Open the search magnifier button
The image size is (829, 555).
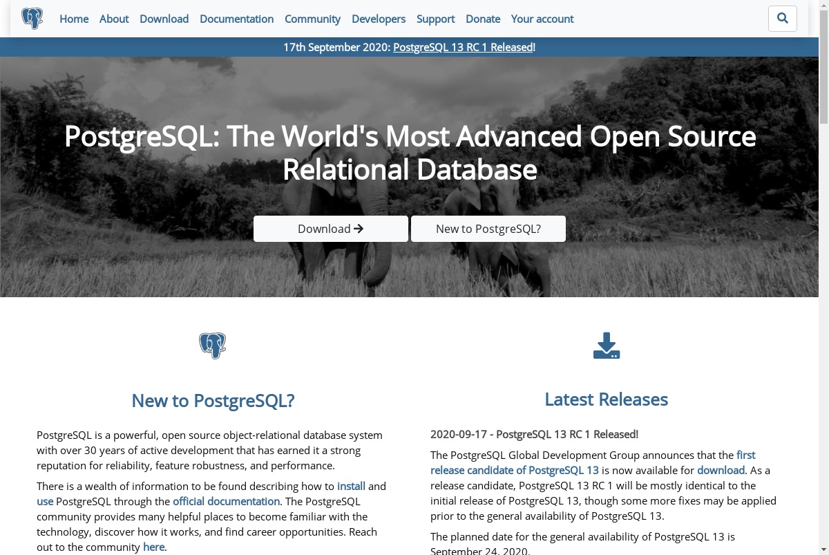click(x=783, y=19)
